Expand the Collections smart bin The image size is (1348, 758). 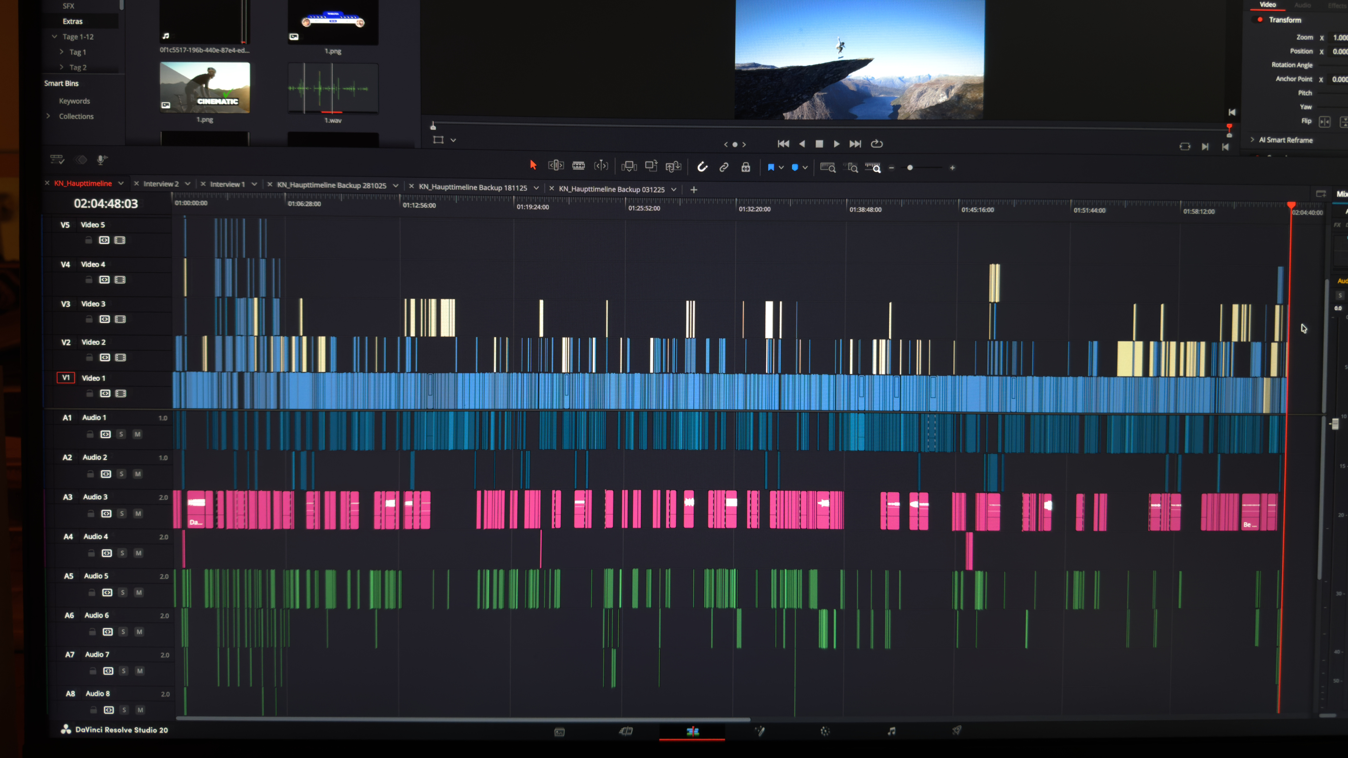[48, 116]
